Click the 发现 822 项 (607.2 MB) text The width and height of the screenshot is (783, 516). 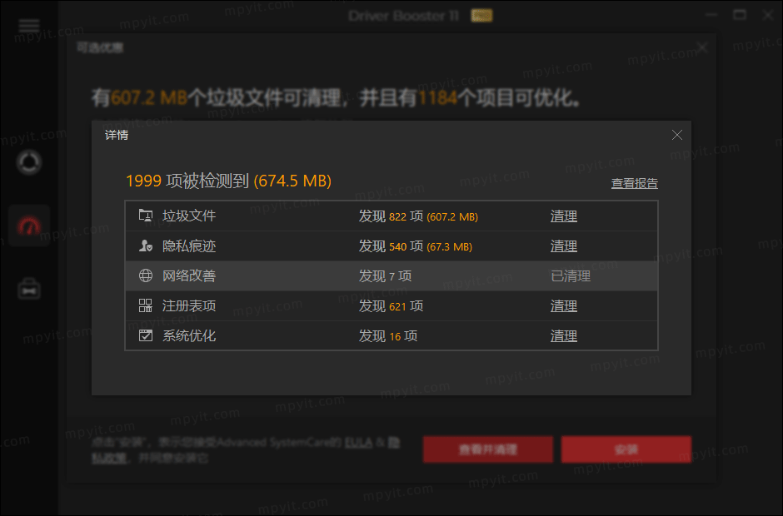pos(418,216)
